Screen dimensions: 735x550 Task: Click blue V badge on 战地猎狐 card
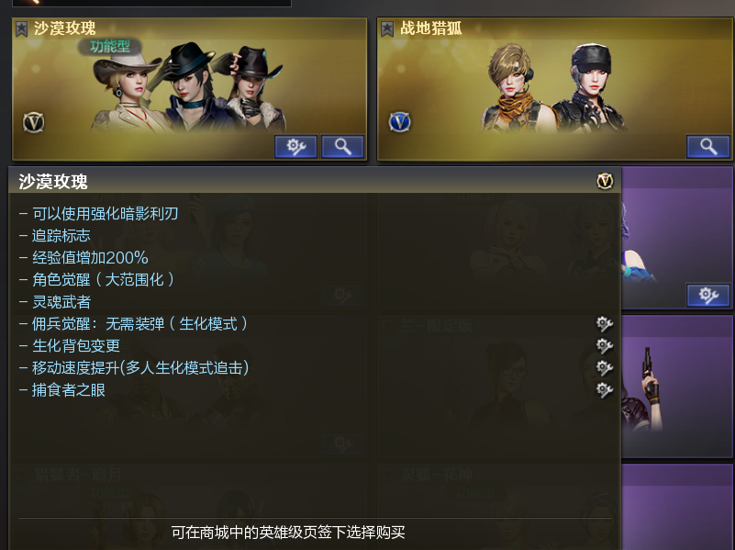[x=399, y=122]
